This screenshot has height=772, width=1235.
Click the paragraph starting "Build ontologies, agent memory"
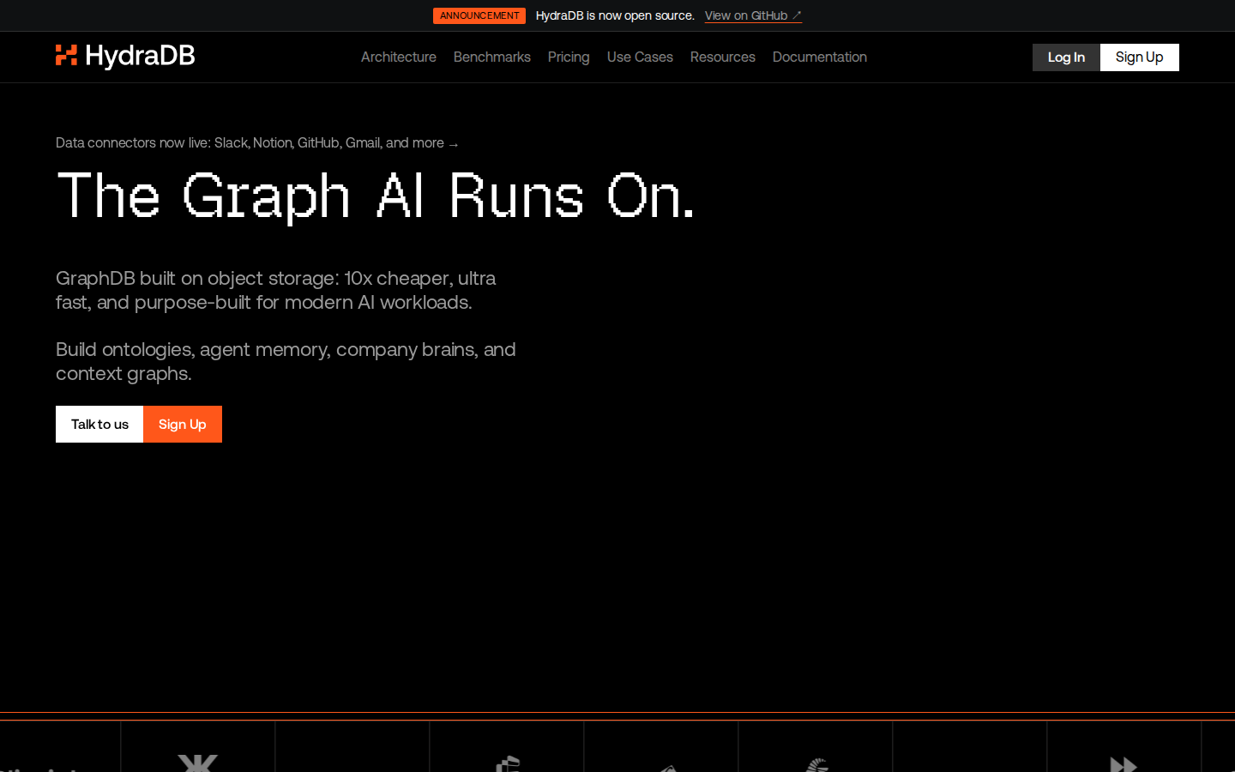[x=286, y=361]
